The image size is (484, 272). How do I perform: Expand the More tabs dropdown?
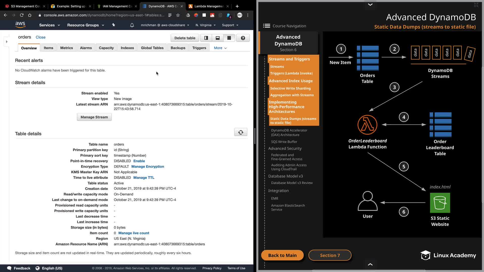220,48
